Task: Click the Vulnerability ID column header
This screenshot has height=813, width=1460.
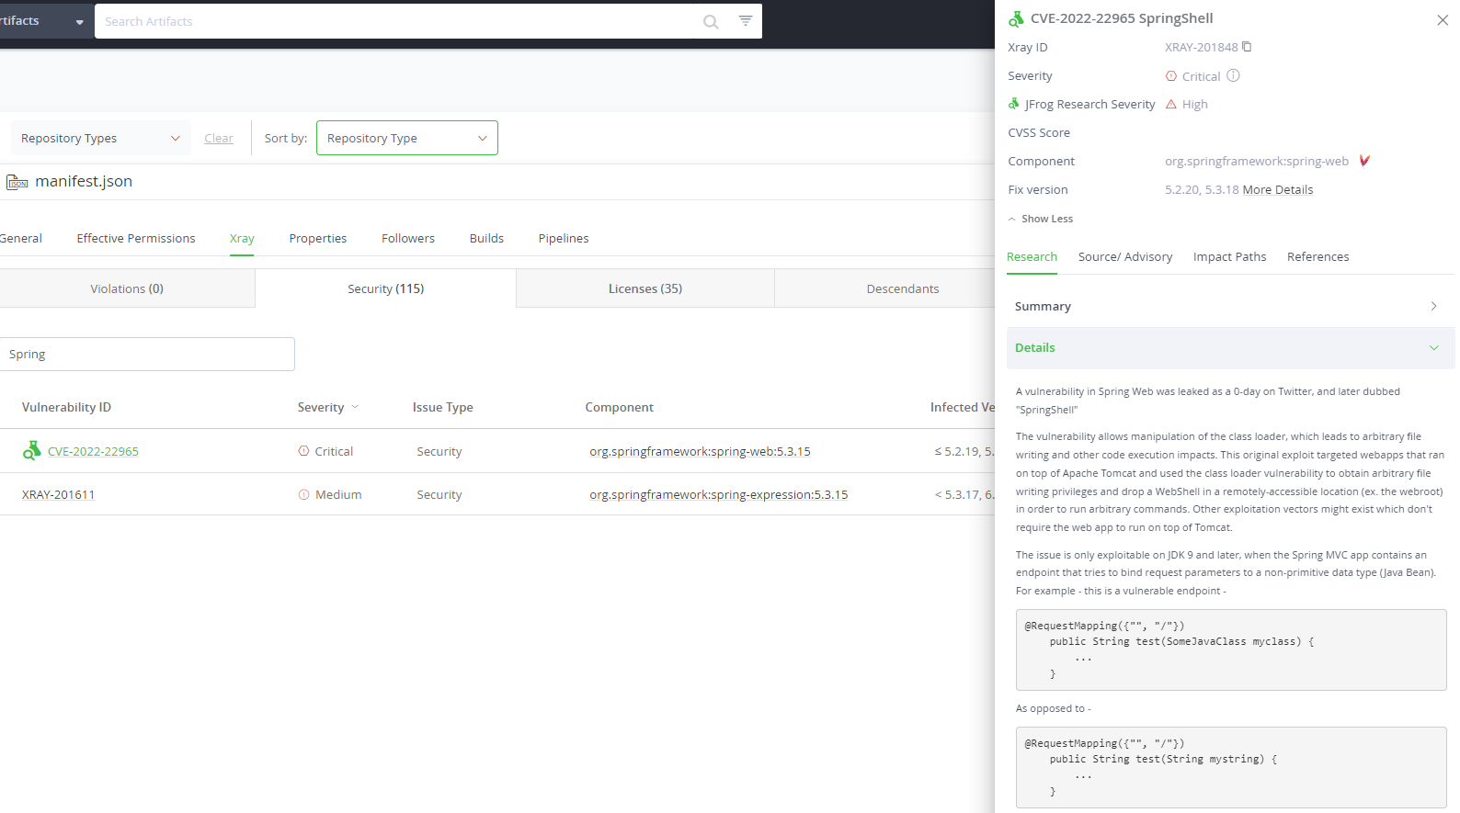Action: coord(66,407)
